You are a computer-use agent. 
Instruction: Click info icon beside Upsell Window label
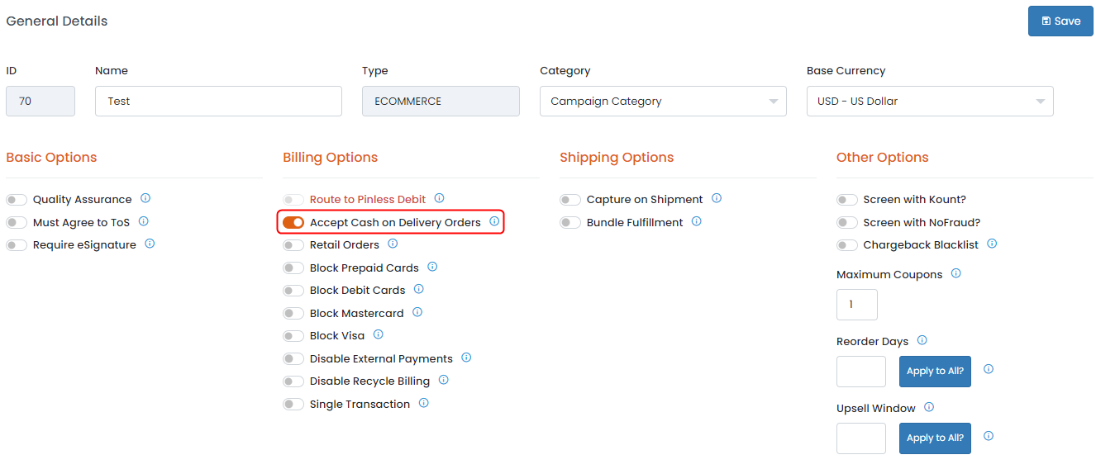tap(929, 408)
